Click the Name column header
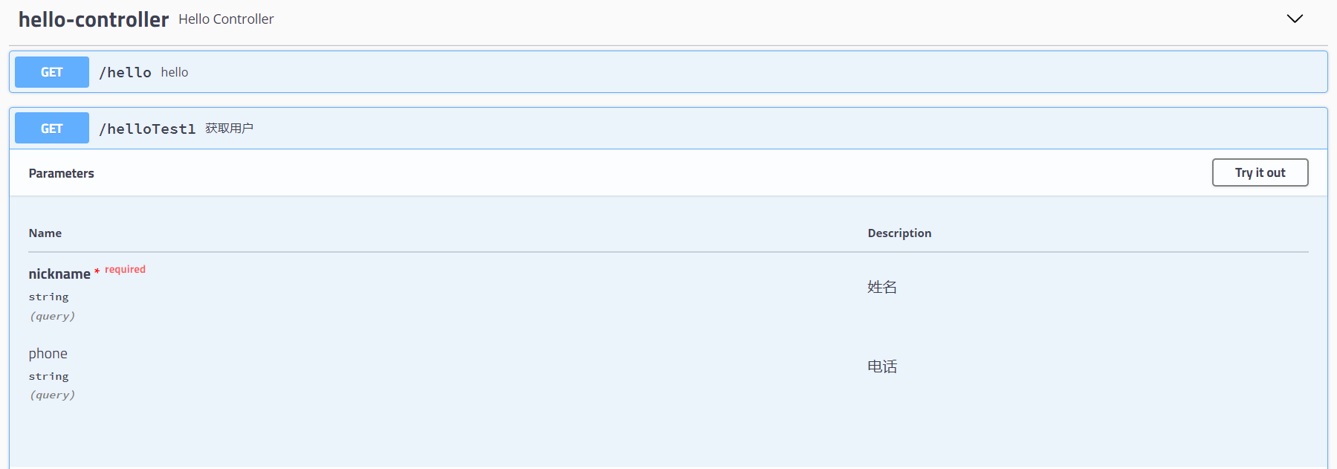This screenshot has width=1337, height=469. 45,233
